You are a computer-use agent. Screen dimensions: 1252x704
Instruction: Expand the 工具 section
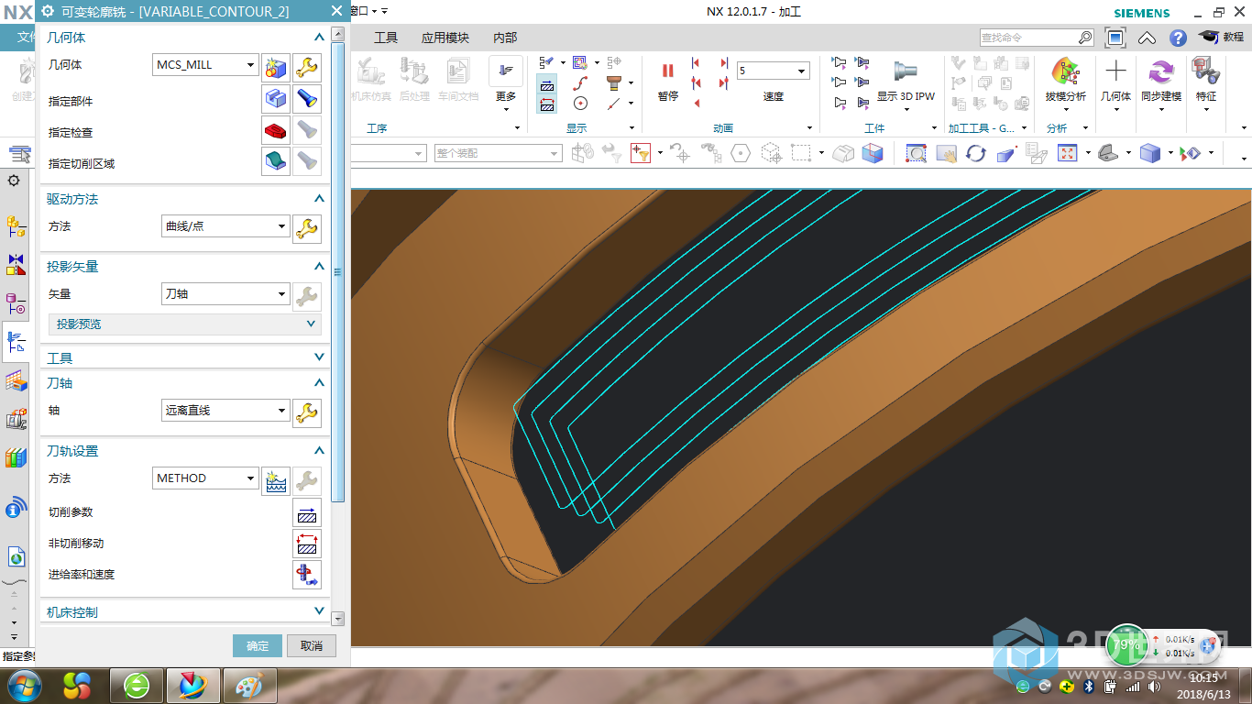point(319,357)
